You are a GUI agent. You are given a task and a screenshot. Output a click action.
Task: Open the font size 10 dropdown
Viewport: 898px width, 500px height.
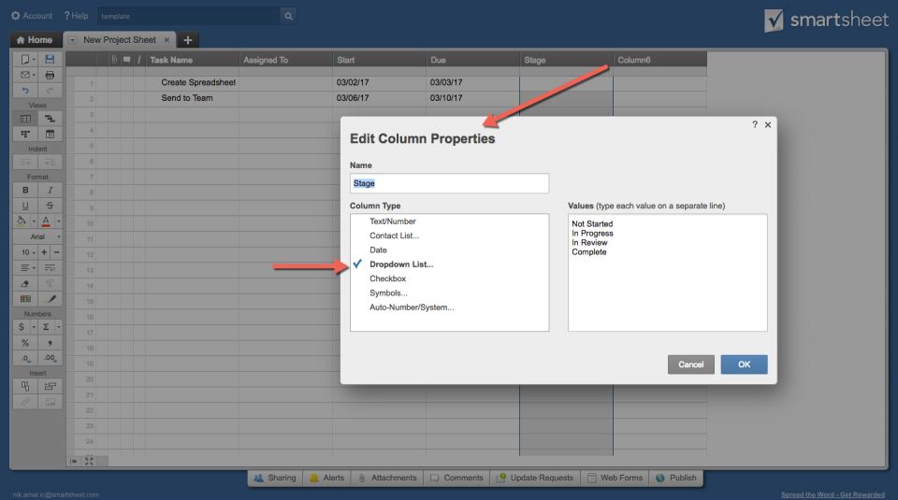[x=26, y=252]
